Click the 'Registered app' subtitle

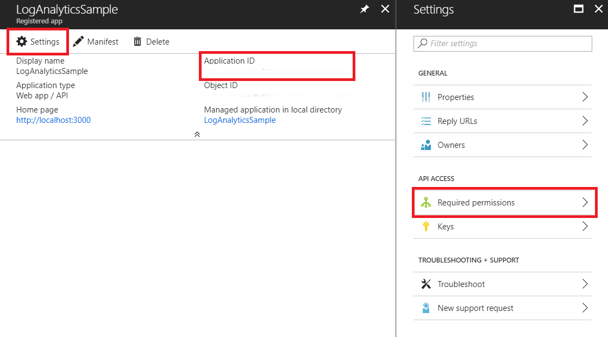click(39, 21)
